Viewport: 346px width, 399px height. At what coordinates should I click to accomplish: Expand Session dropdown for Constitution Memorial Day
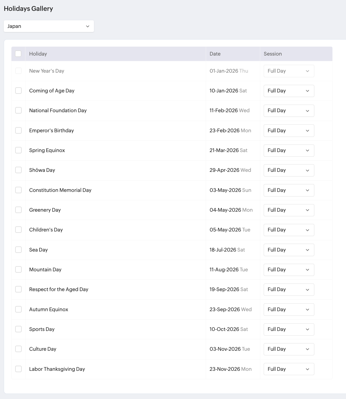pos(289,190)
